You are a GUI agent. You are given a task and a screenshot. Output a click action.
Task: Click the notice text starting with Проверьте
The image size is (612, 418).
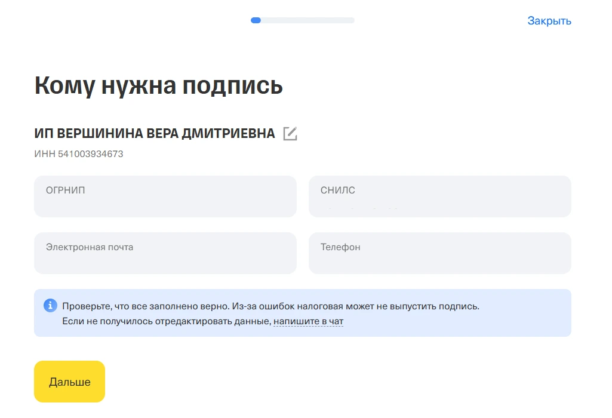click(x=270, y=306)
